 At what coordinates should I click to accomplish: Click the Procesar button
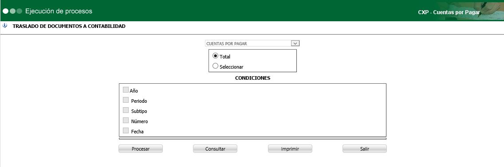click(141, 149)
